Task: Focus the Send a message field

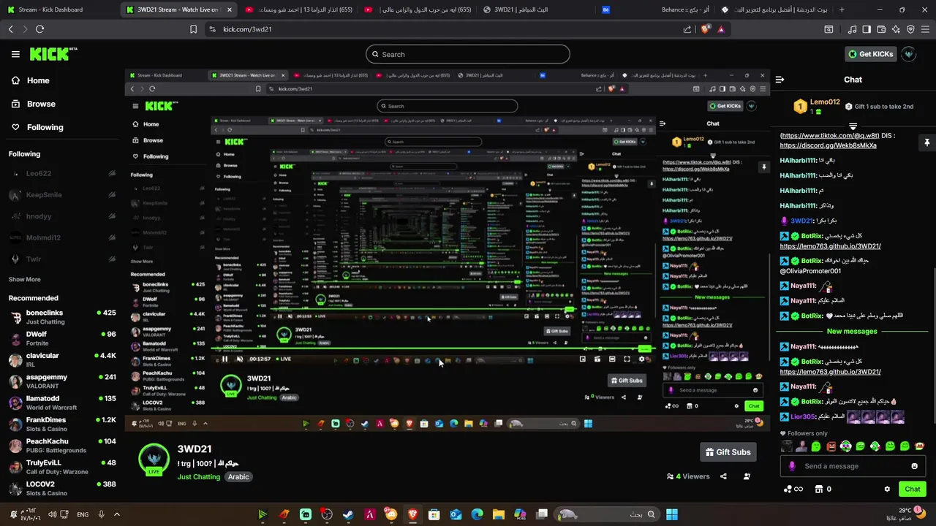Action: click(853, 466)
